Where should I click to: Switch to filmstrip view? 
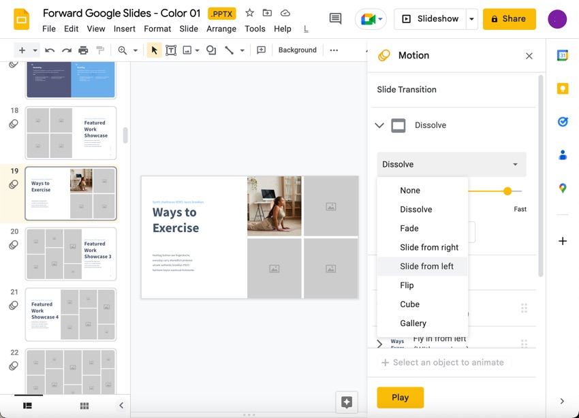(28, 406)
